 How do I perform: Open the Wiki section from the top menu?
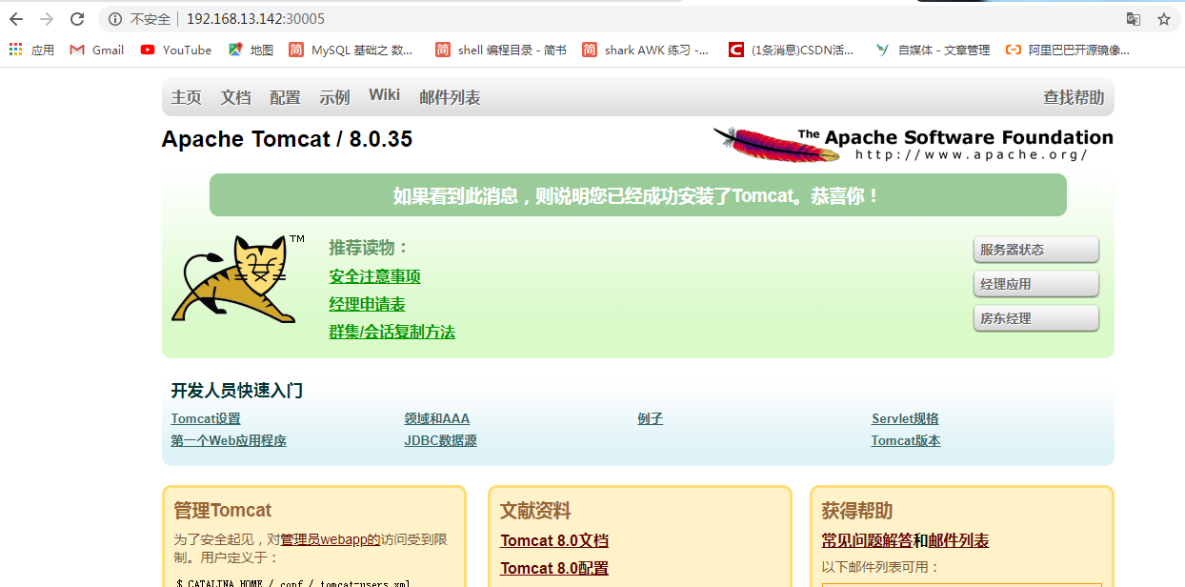tap(384, 93)
